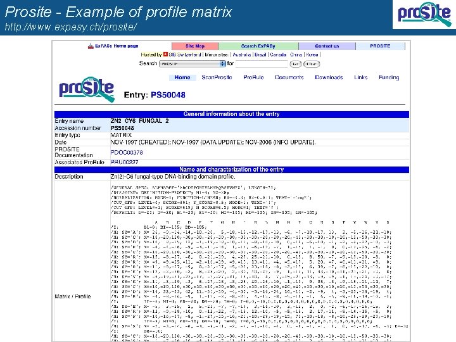The image size is (456, 342).
Task: Click the entry type value MATRIX
Action: pyautogui.click(x=121, y=136)
